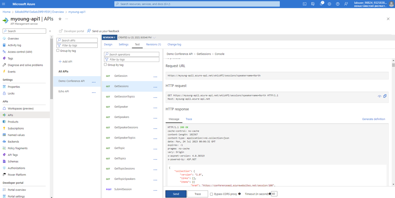Open Demo Conference API context menu
The image size is (395, 198).
coord(94,82)
